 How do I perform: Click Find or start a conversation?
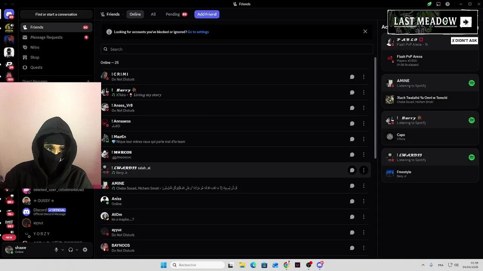coord(56,14)
